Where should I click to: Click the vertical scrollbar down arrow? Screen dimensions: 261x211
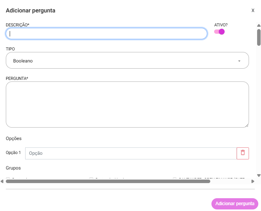(x=259, y=175)
